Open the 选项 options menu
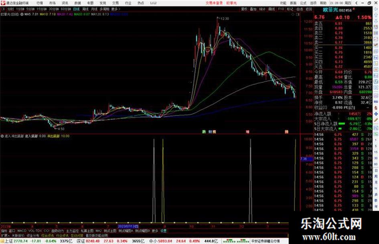Image resolution: width=379 pixels, height=244 pixels. [313, 3]
